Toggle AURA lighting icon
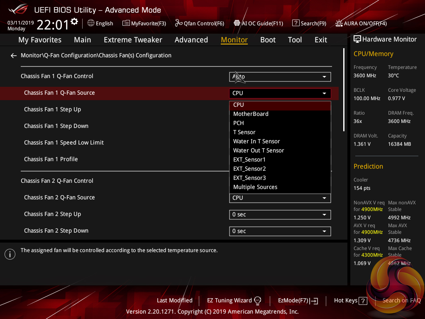The width and height of the screenshot is (425, 319). [339, 23]
